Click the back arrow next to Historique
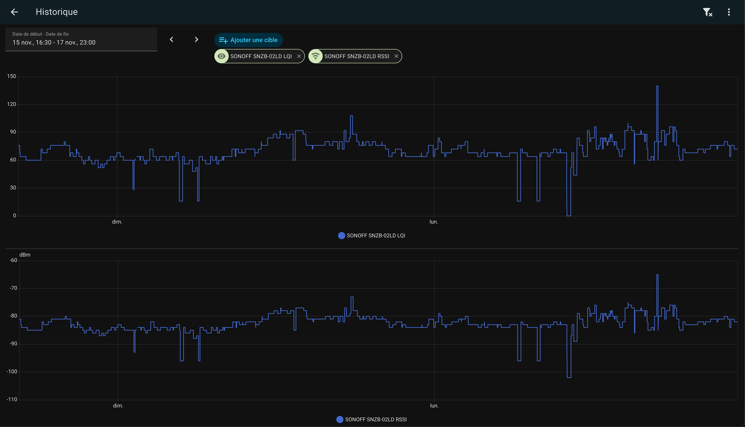This screenshot has width=745, height=427. [14, 12]
